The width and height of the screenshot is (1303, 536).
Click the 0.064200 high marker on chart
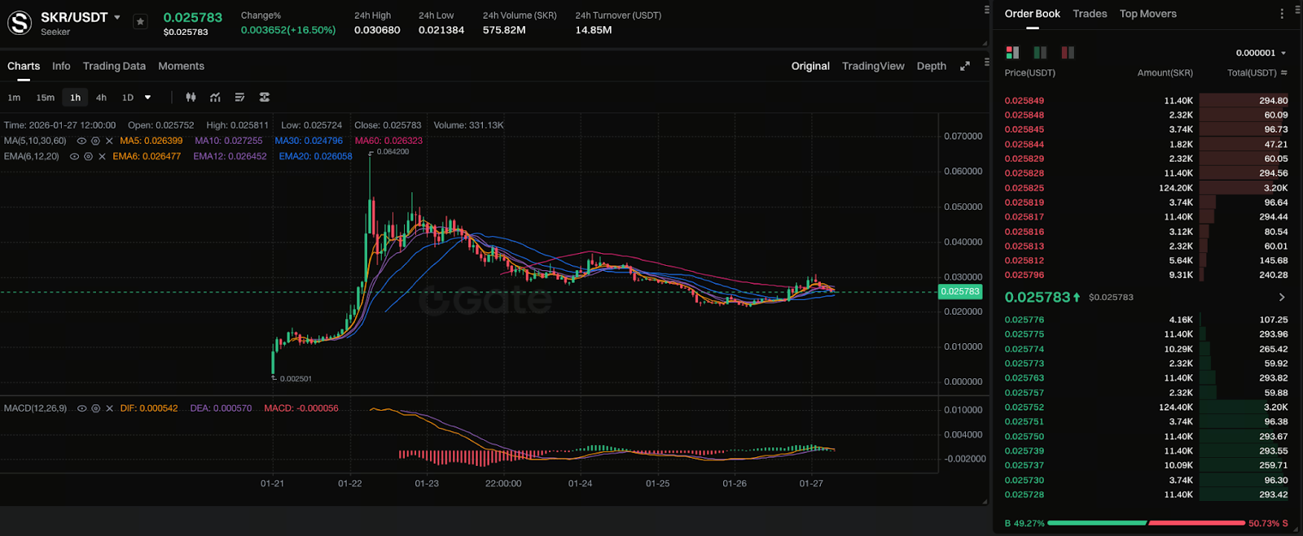tap(391, 151)
